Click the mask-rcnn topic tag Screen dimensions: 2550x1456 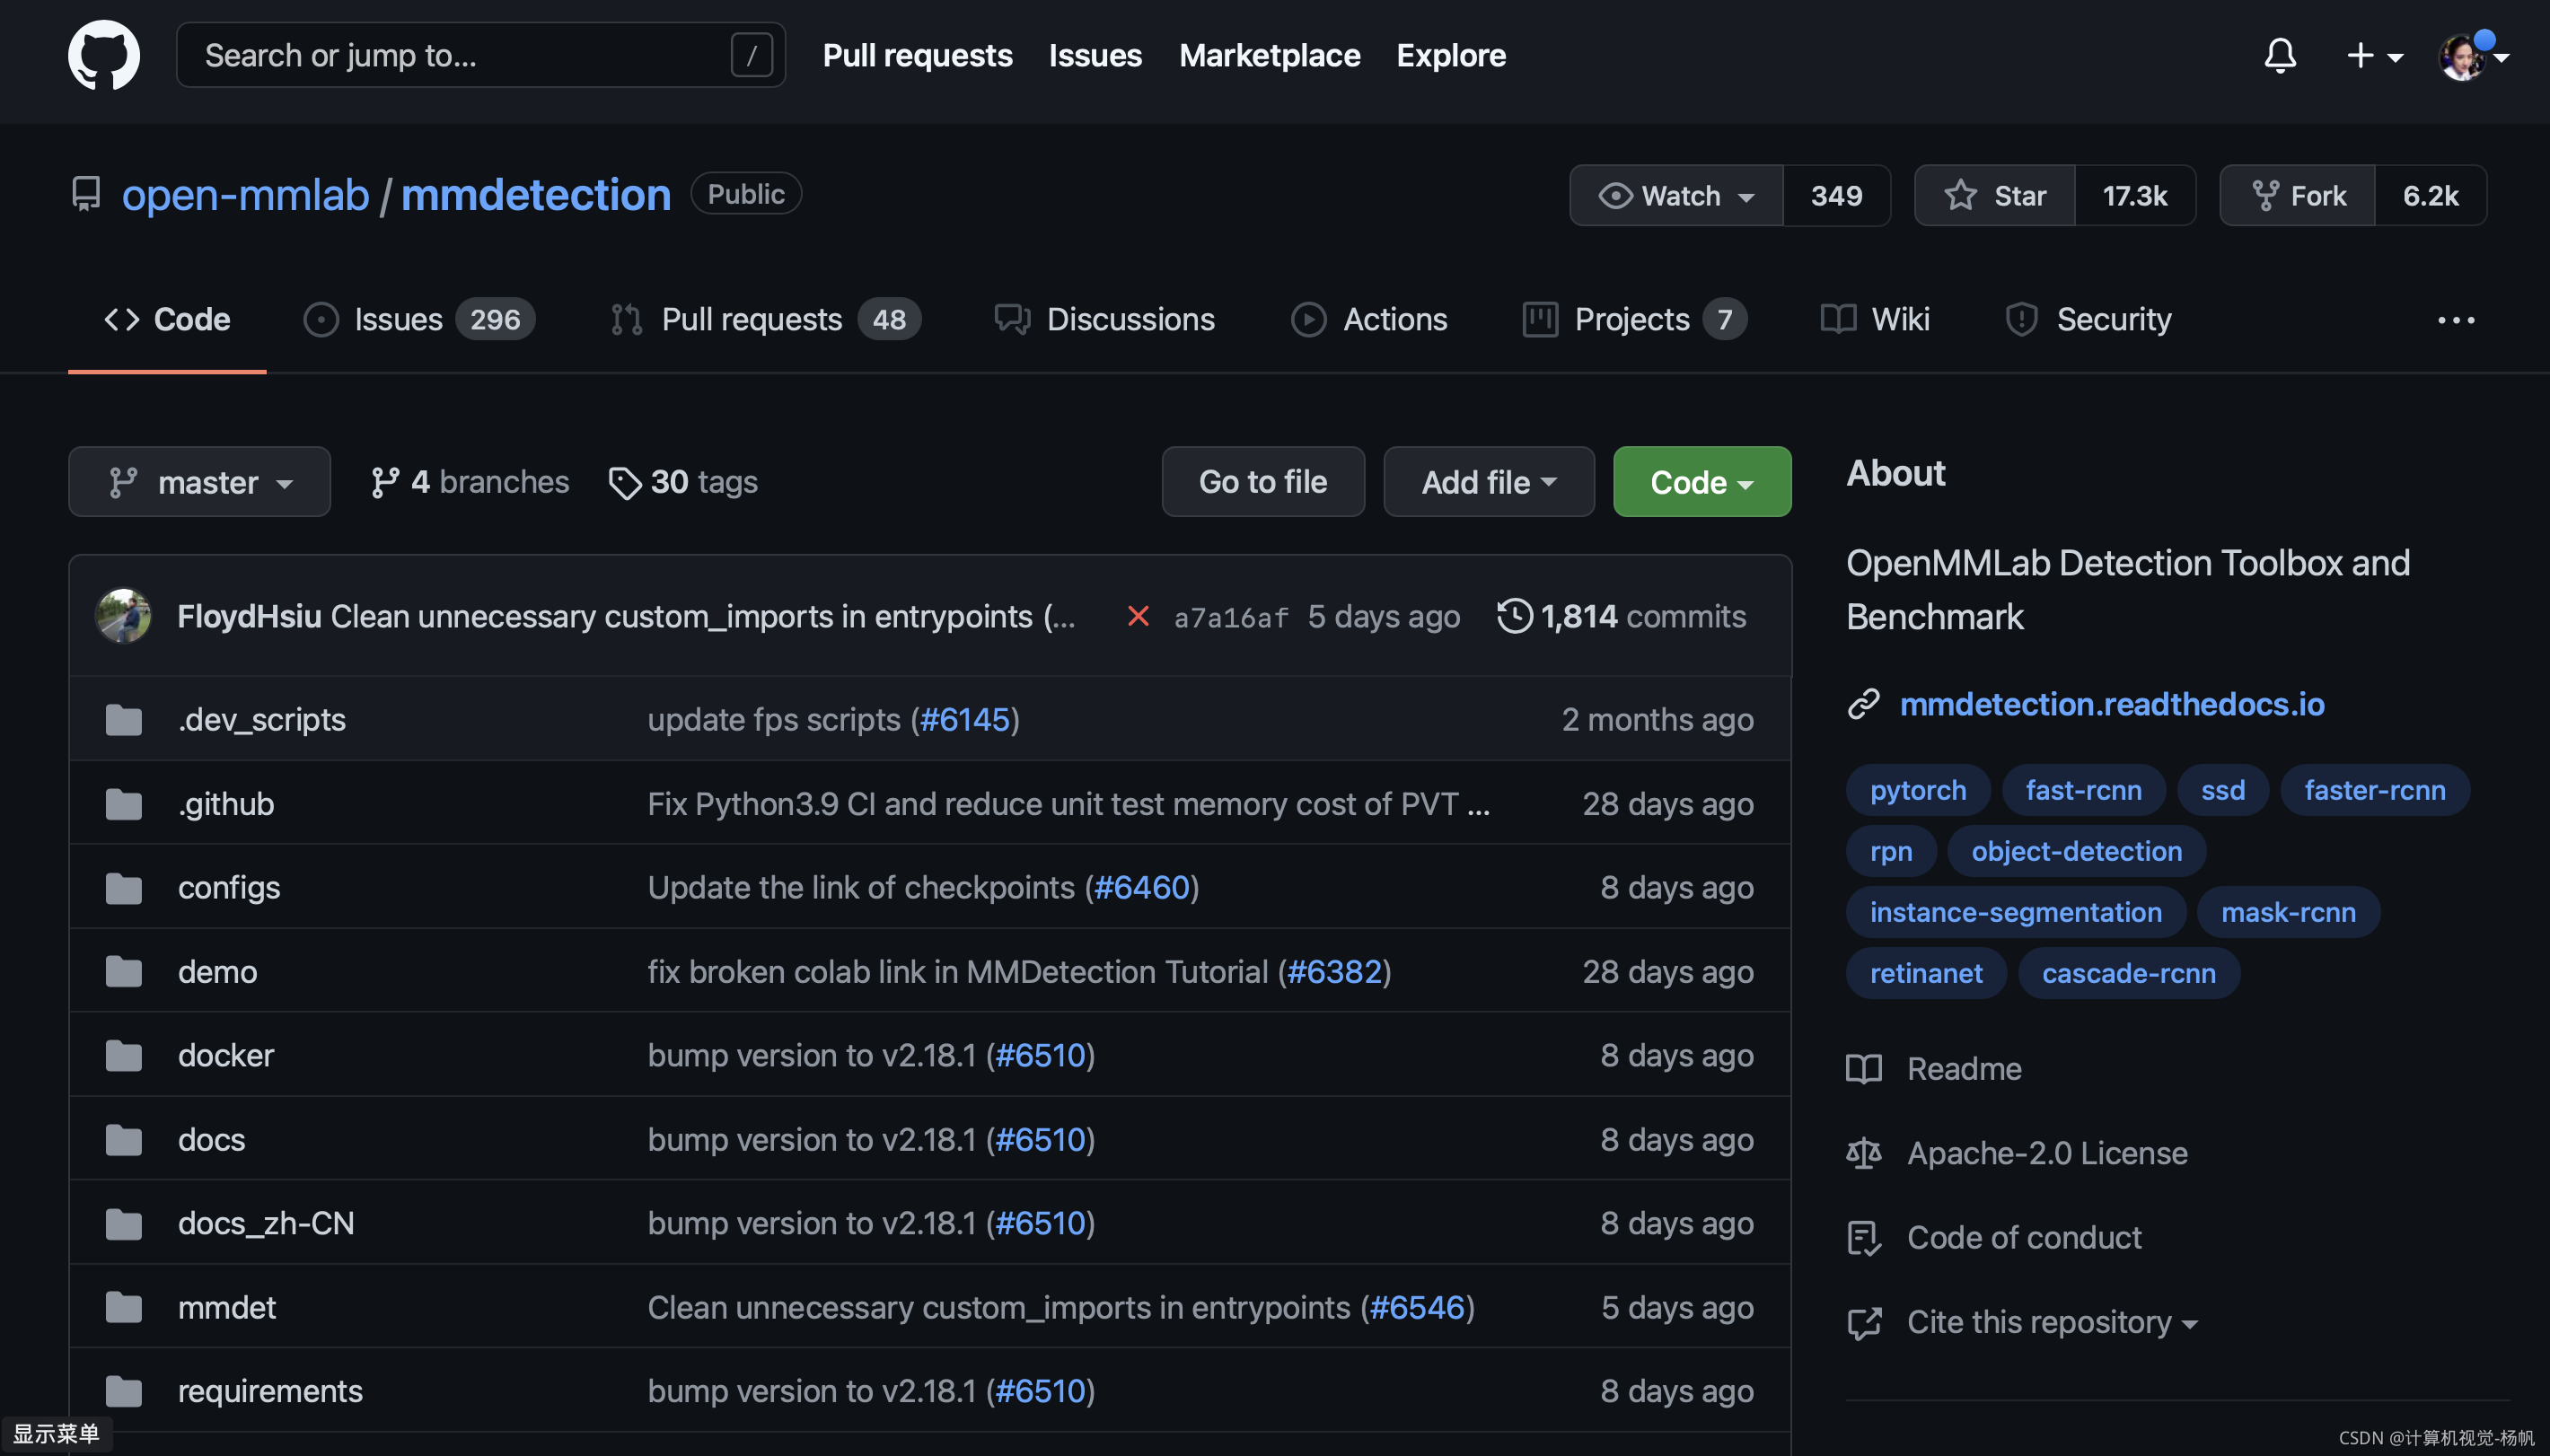[2288, 912]
